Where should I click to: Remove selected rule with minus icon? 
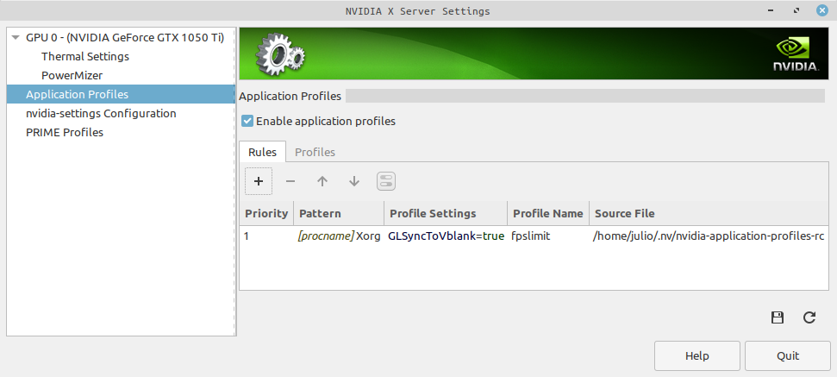290,181
